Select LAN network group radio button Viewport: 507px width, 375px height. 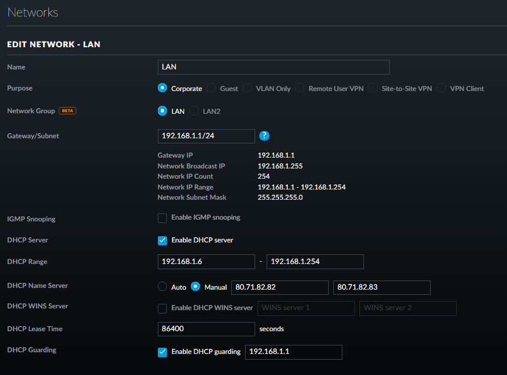pyautogui.click(x=162, y=111)
